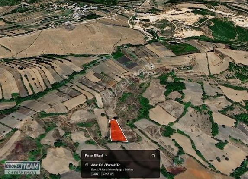Select the Ada: 106 / Parsel: 32 text

tap(105, 165)
